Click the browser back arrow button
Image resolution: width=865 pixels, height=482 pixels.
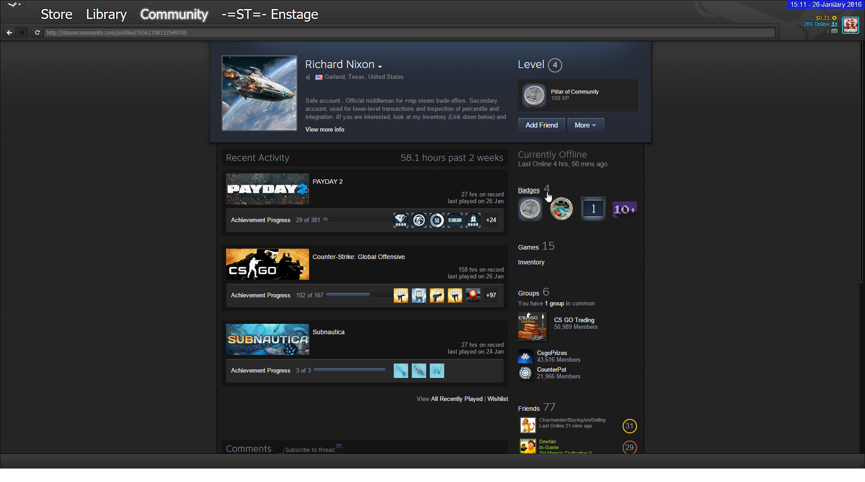pos(9,32)
